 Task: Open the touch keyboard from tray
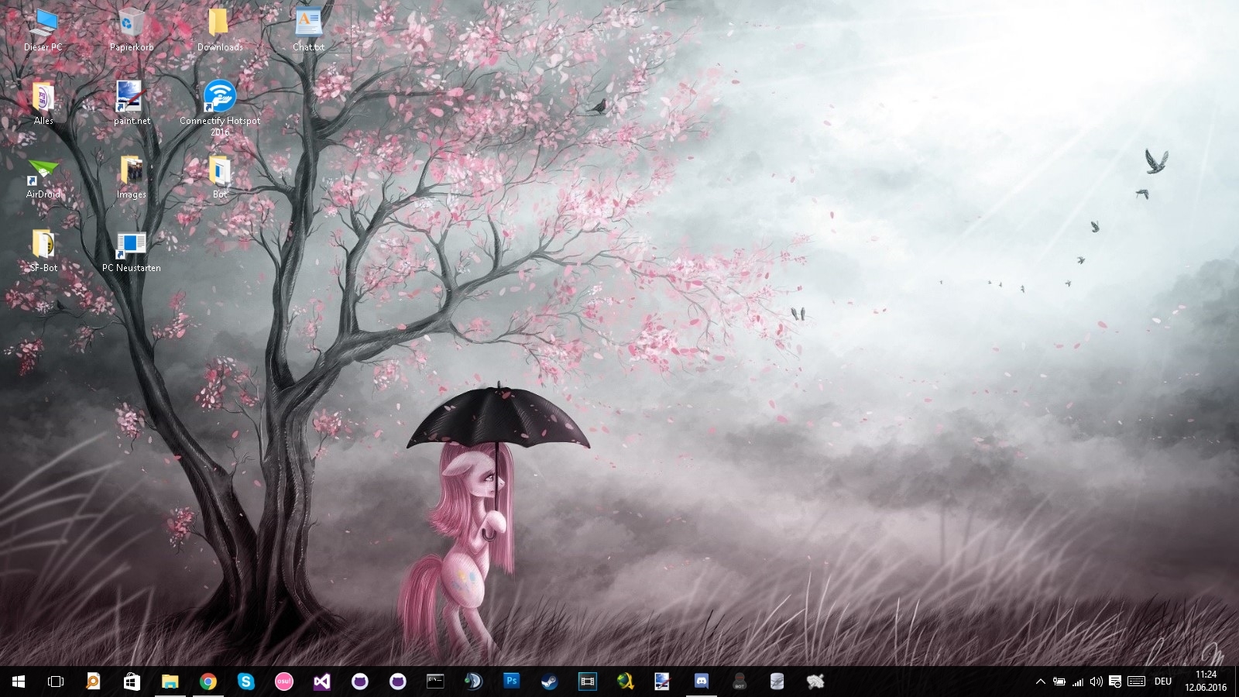1136,682
